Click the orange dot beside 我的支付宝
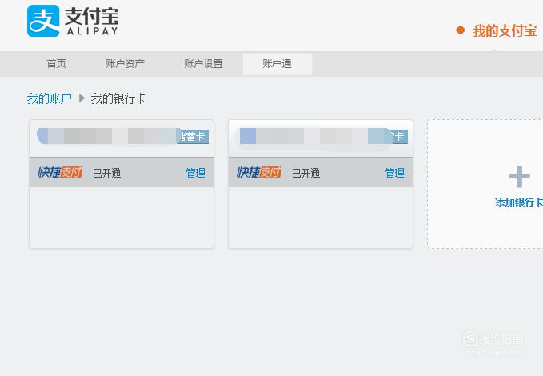The width and height of the screenshot is (543, 376). [x=461, y=30]
